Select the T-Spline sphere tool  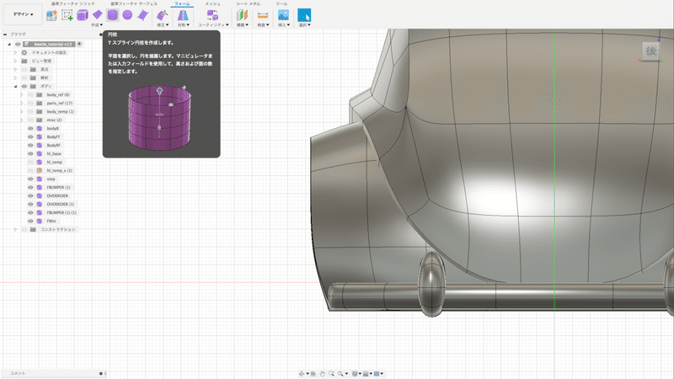coord(126,15)
